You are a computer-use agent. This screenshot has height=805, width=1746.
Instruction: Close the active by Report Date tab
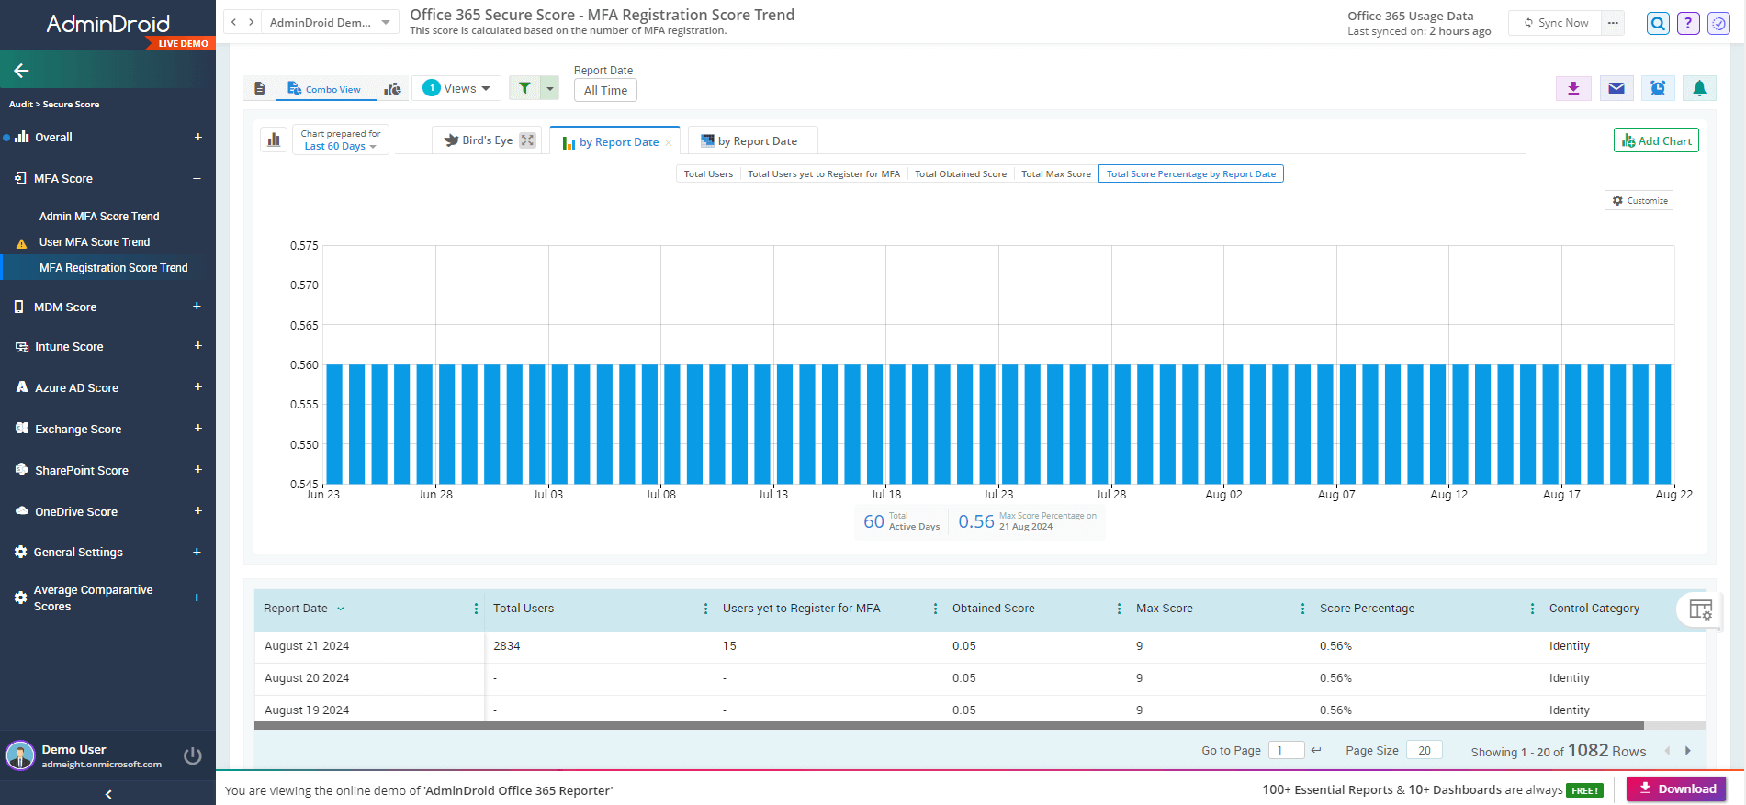tap(669, 142)
